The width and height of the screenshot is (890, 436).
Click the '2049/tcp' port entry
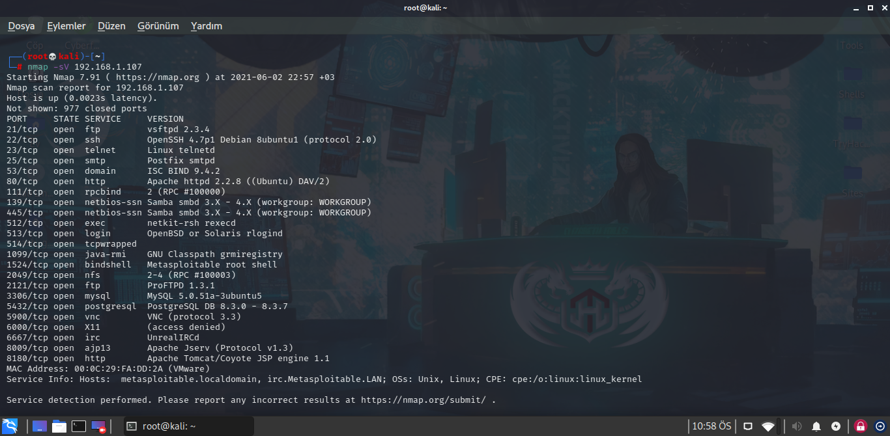coord(27,275)
